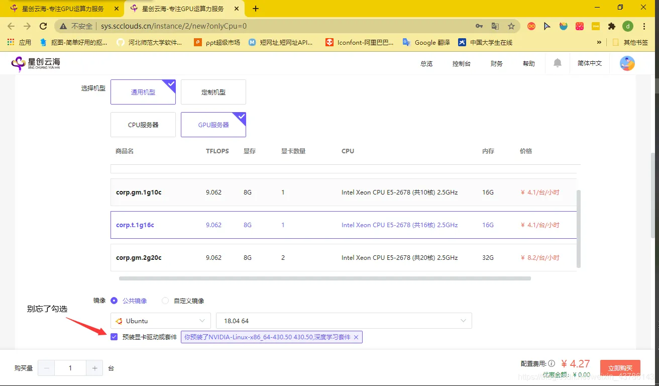Increase purchase quantity with plus button
The image size is (659, 386).
click(94, 368)
